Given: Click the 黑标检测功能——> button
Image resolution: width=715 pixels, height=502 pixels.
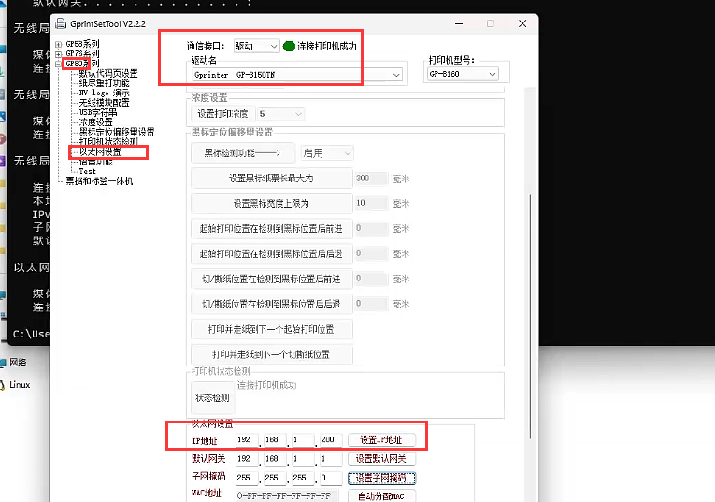Looking at the screenshot, I should [x=242, y=153].
